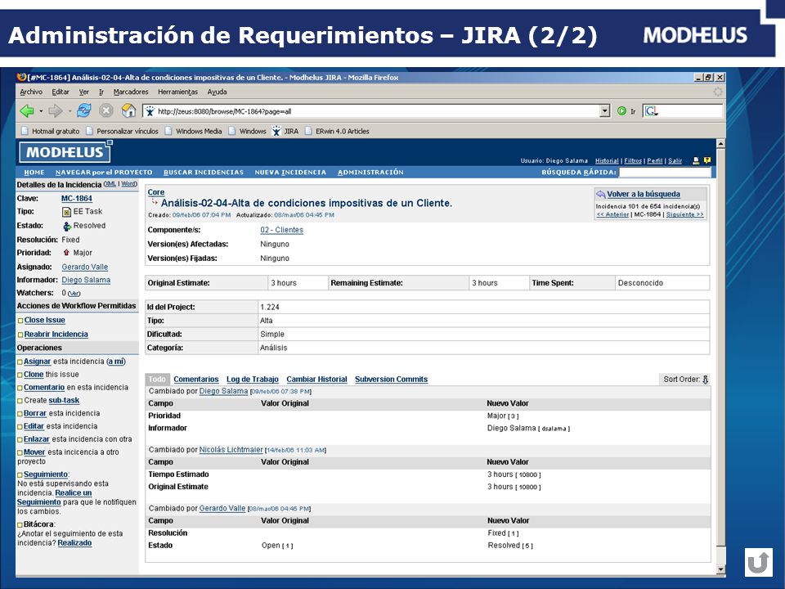Screen dimensions: 785x589
Task: Click the green Go button beside the address bar
Action: pyautogui.click(x=621, y=111)
